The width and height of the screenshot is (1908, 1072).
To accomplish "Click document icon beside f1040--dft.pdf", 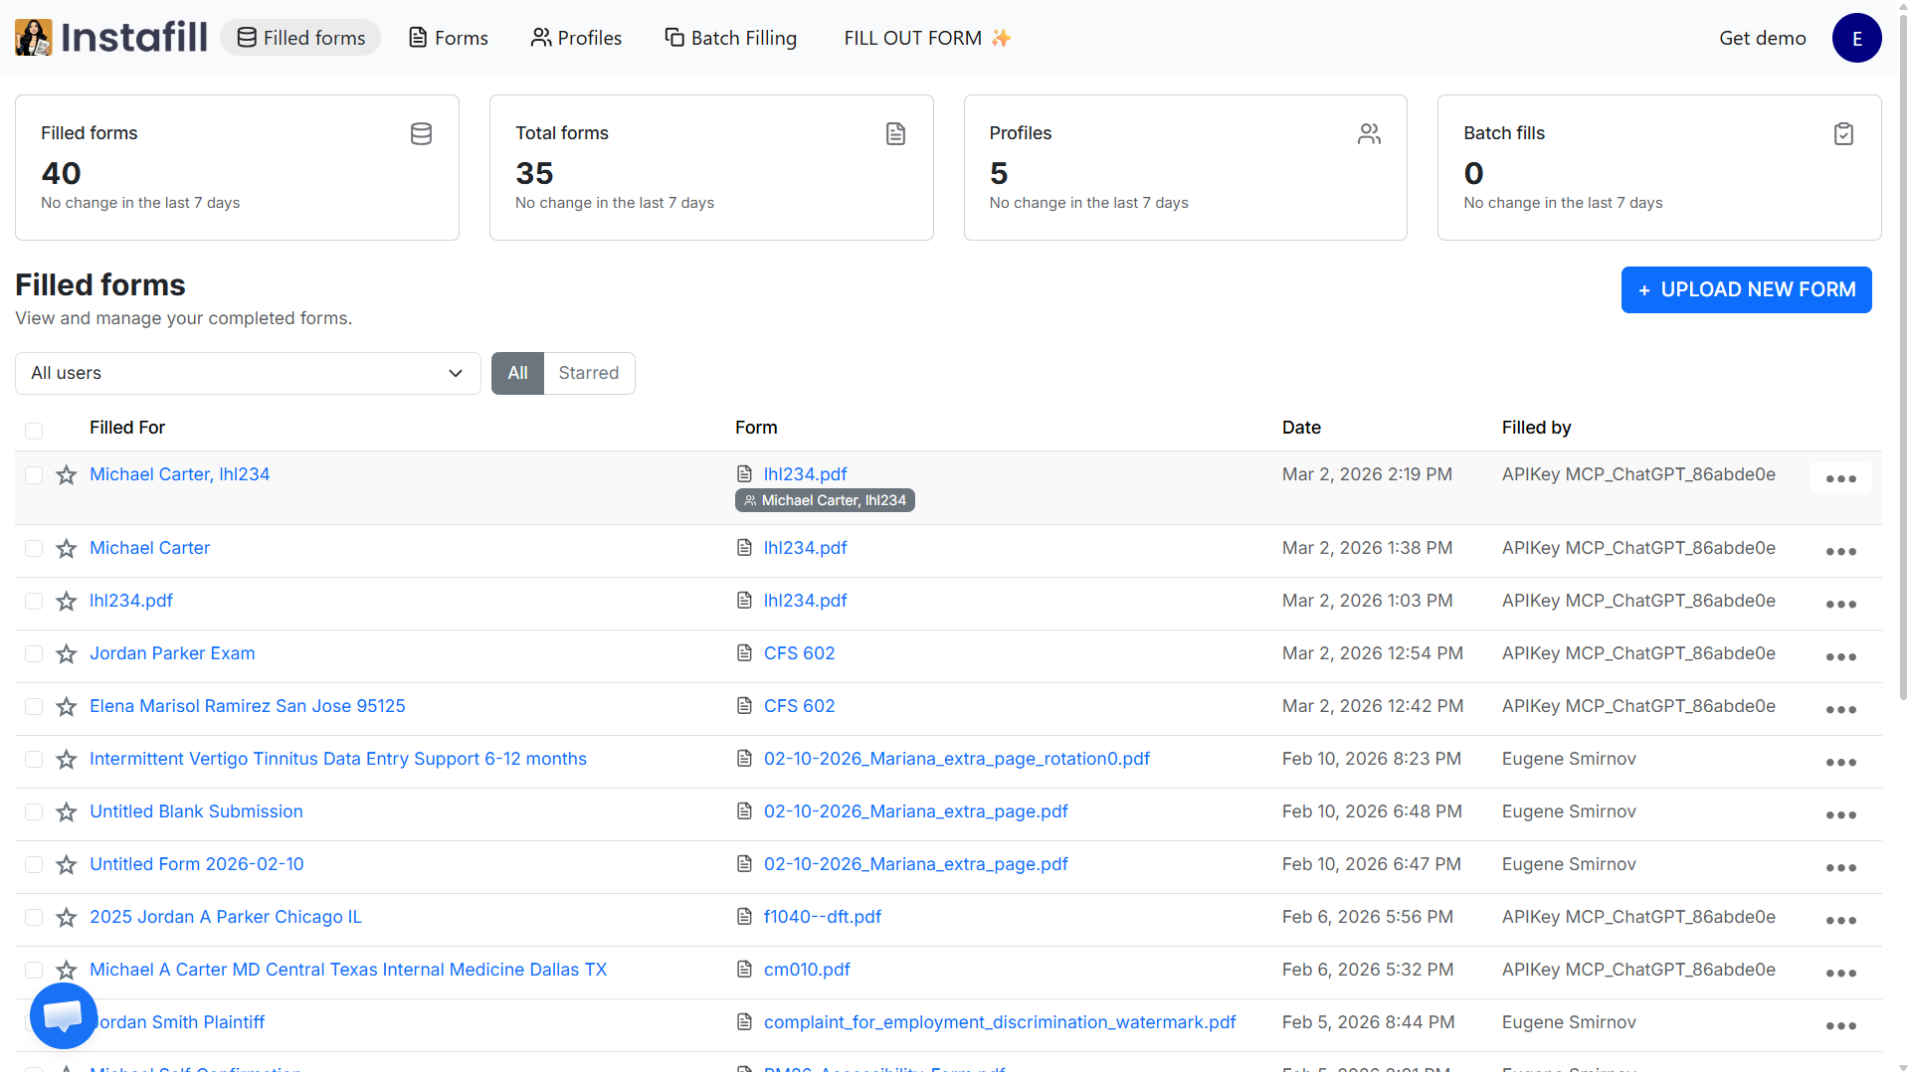I will [x=744, y=917].
